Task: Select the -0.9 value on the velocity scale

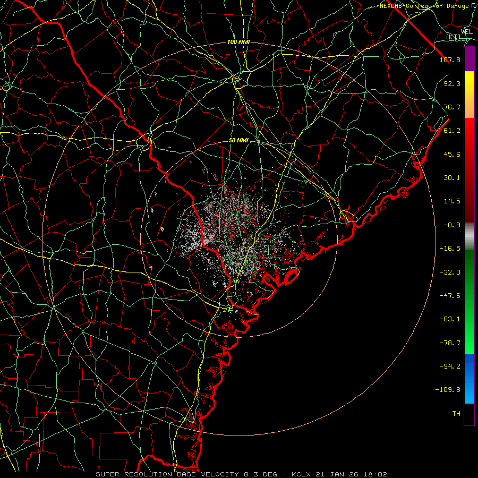Action: pos(452,225)
